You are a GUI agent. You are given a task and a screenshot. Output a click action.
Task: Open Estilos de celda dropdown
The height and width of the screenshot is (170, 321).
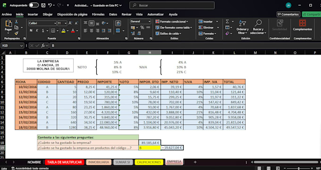168,33
